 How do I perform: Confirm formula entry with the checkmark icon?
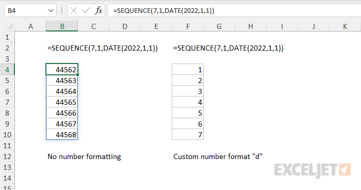click(86, 11)
